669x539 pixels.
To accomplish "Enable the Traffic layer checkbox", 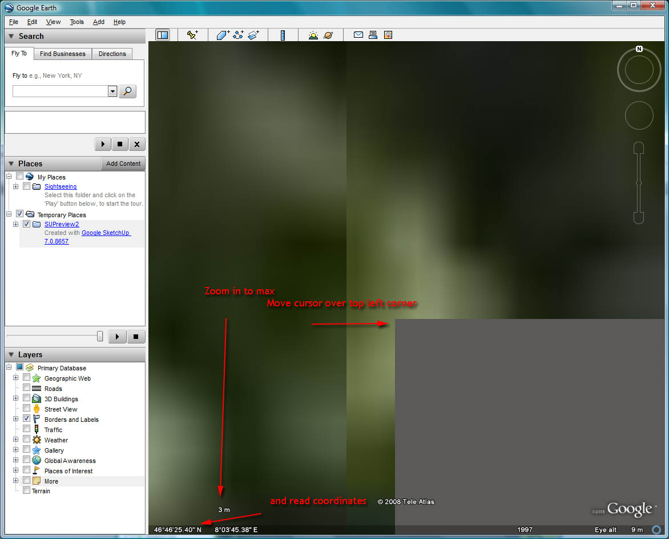I will tap(26, 428).
